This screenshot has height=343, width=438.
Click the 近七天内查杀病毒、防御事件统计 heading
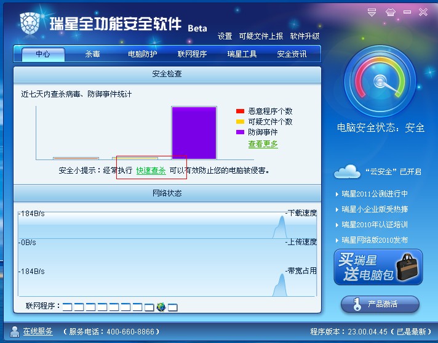point(76,94)
